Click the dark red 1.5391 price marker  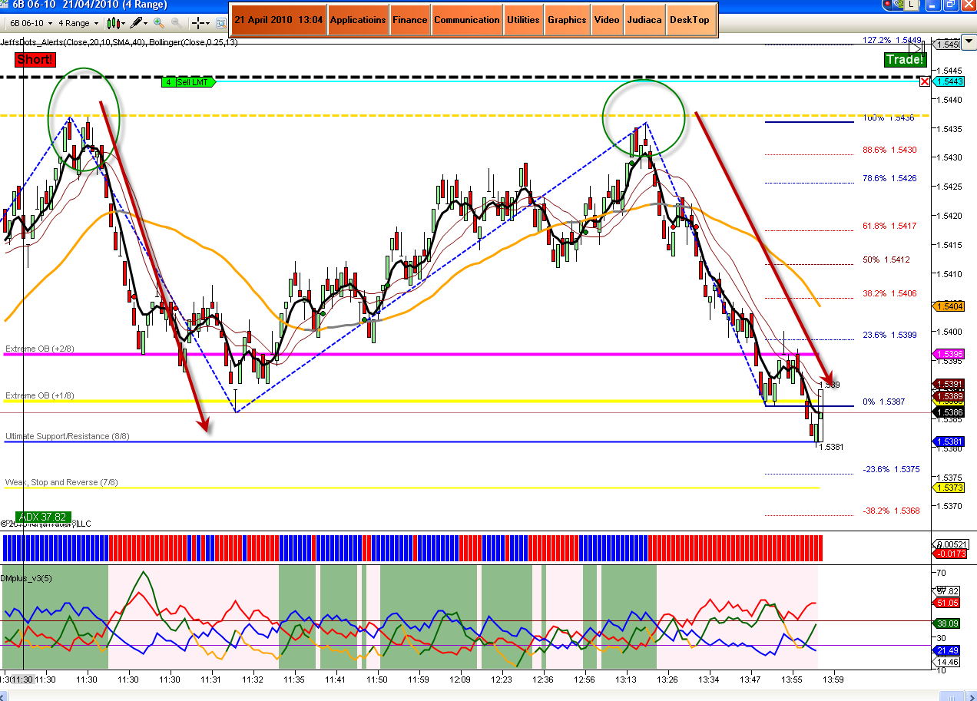pos(948,384)
